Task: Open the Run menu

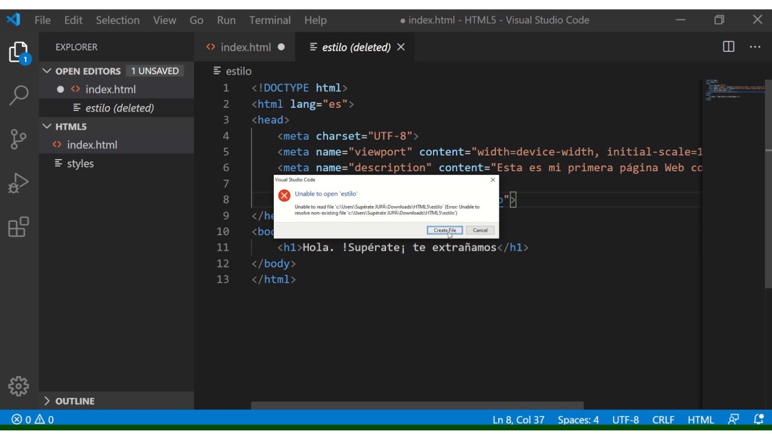Action: [x=226, y=20]
